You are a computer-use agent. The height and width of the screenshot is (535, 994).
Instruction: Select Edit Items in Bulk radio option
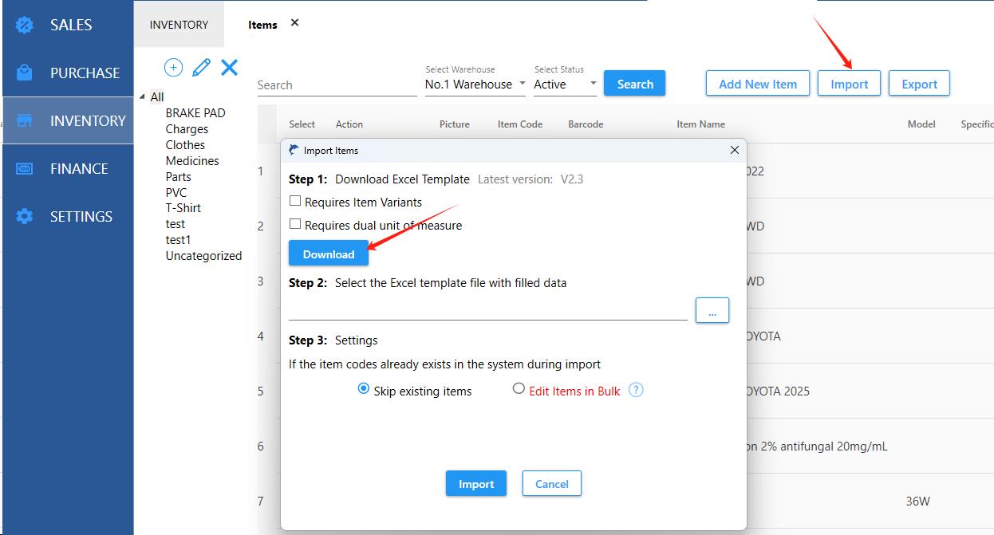click(x=519, y=389)
